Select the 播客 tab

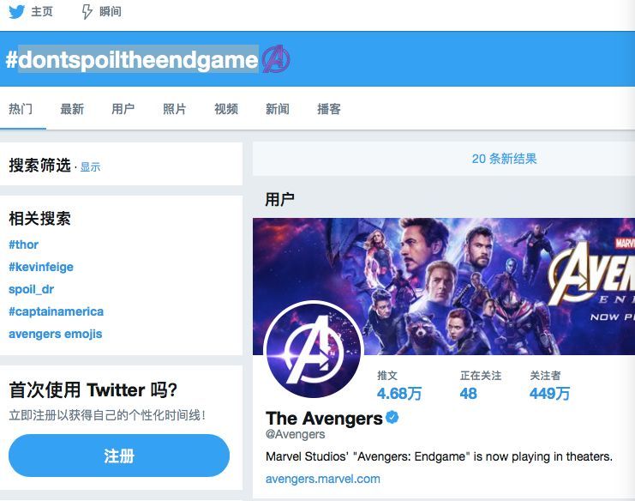click(x=329, y=109)
